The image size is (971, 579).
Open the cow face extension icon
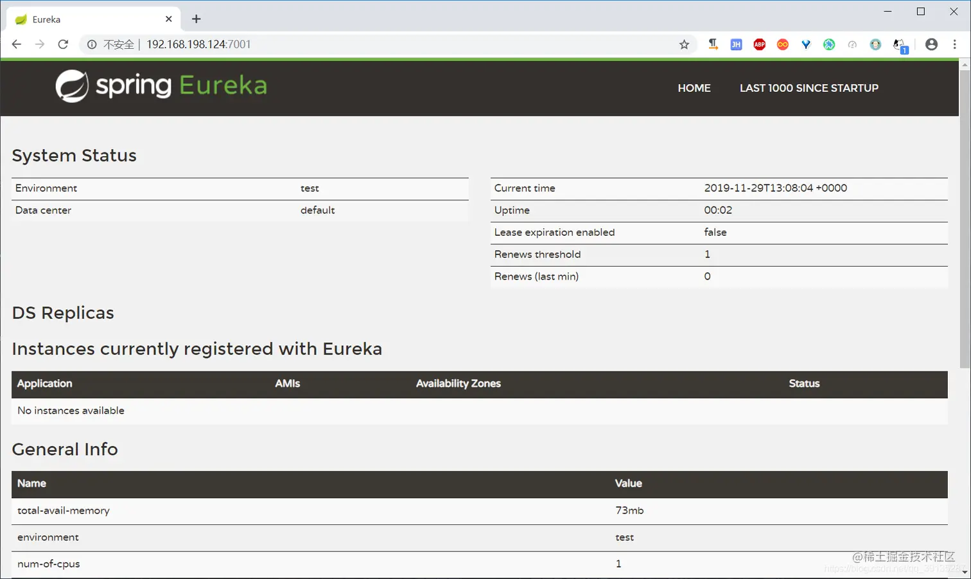[x=875, y=44]
